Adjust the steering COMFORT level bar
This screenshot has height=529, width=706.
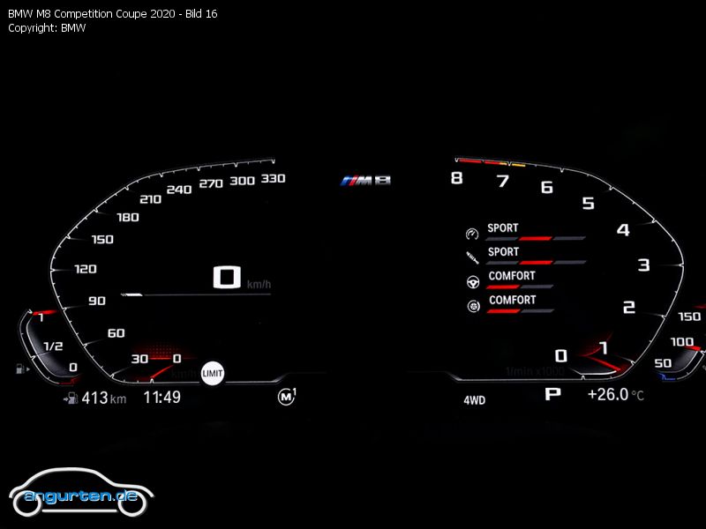pyautogui.click(x=520, y=287)
